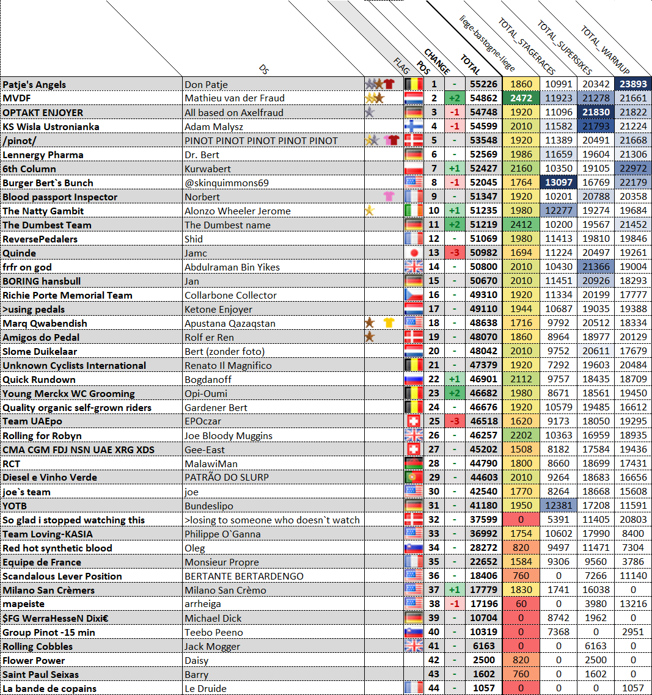Select the 13097 cell in Burger Bert's Bunch row
Image resolution: width=652 pixels, height=695 pixels.
click(x=559, y=182)
